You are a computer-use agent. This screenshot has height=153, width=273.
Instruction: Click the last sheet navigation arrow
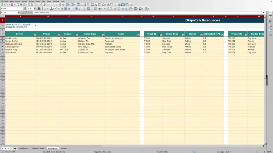[11, 148]
